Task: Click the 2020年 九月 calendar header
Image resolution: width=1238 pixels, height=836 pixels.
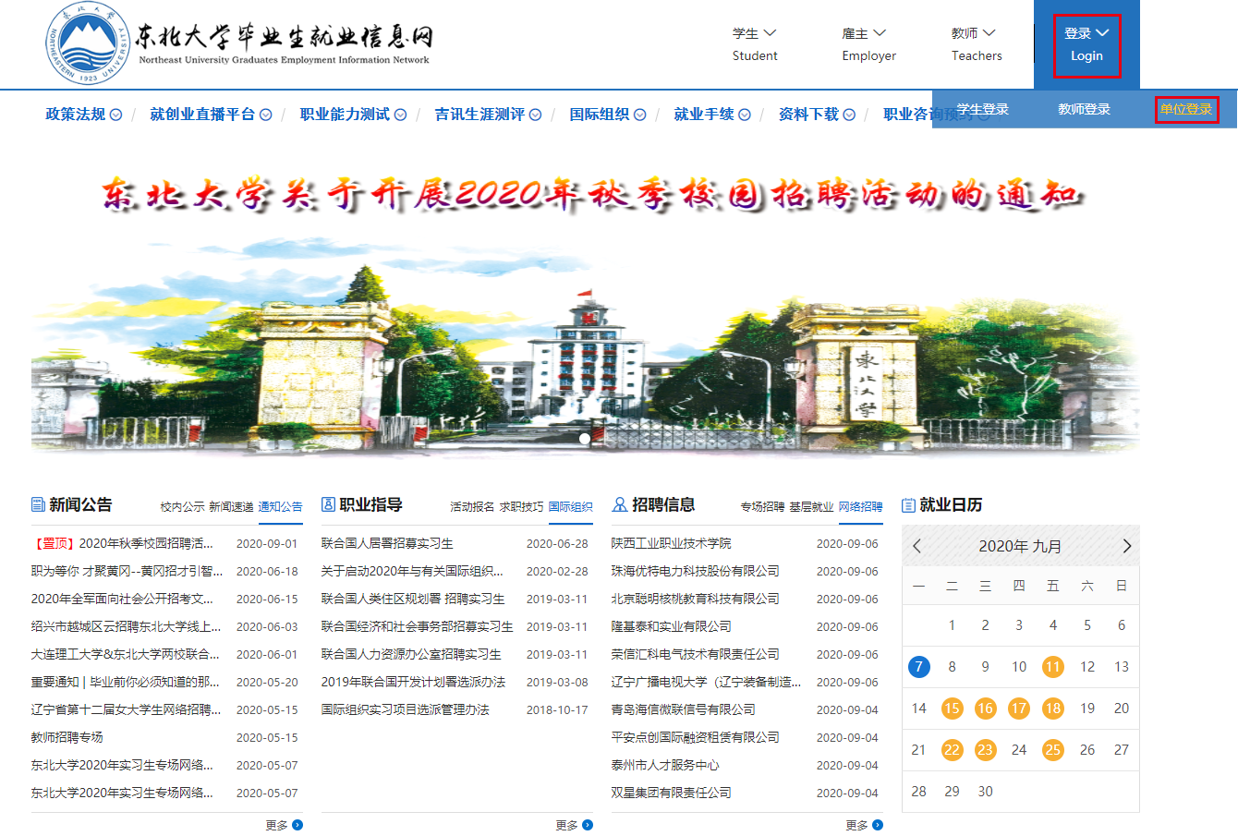Action: [x=1020, y=546]
